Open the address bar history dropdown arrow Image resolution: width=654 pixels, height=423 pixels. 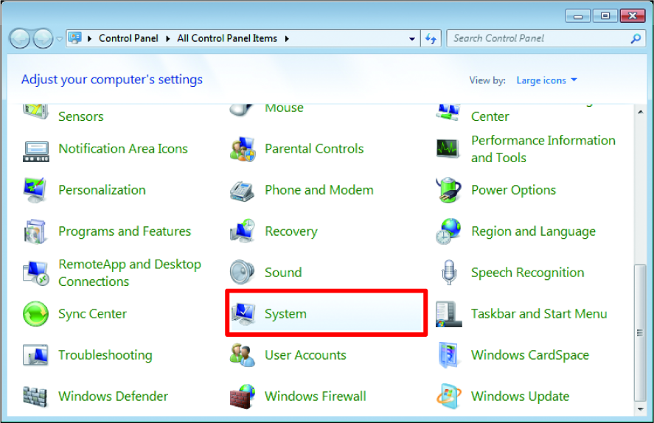pos(412,38)
